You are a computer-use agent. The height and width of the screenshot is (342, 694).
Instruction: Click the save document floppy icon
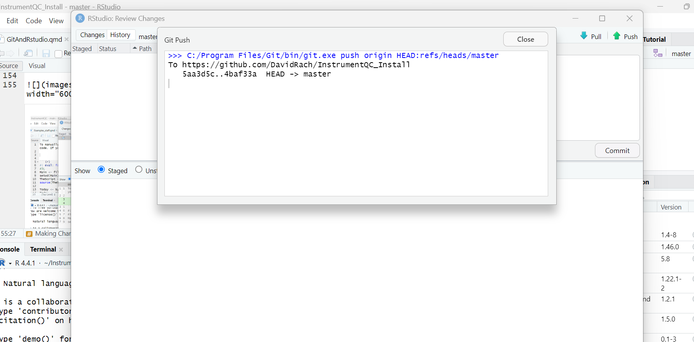point(46,53)
